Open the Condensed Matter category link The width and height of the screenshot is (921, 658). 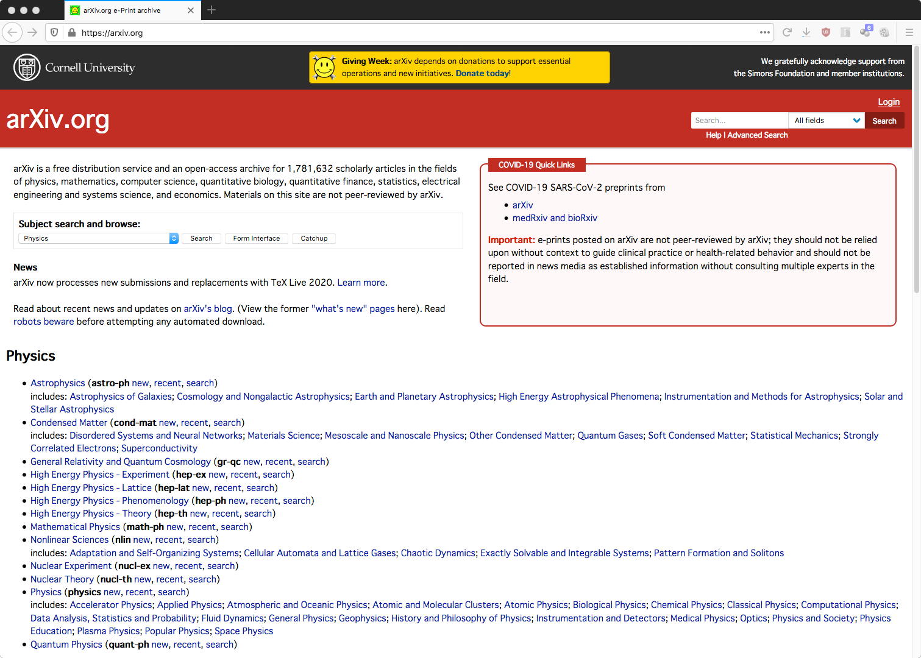click(x=69, y=423)
